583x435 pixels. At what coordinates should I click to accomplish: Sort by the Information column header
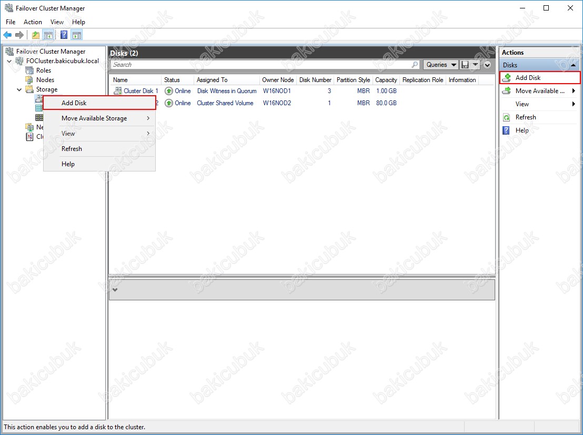click(462, 80)
